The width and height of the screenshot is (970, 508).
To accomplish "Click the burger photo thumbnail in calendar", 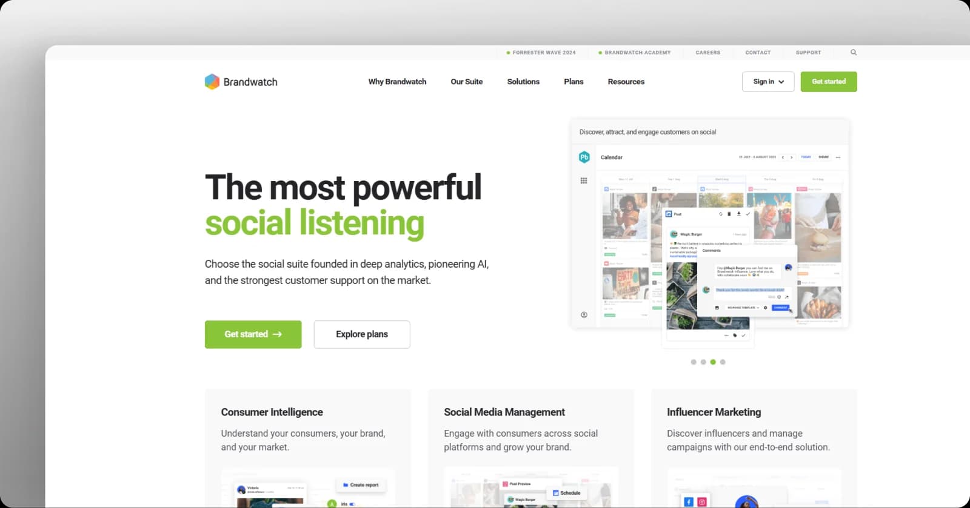I will 818,227.
